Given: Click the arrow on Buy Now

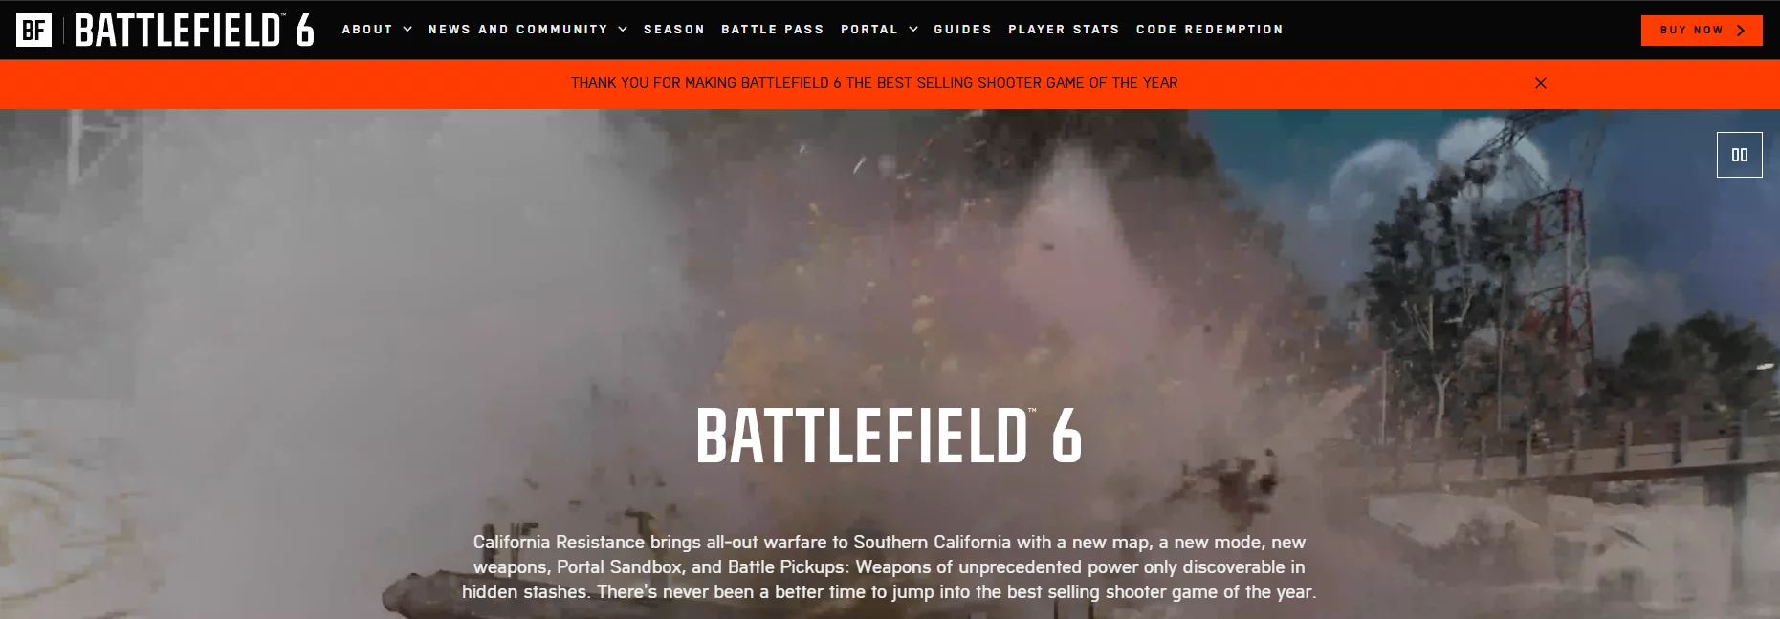Looking at the screenshot, I should click(1741, 31).
